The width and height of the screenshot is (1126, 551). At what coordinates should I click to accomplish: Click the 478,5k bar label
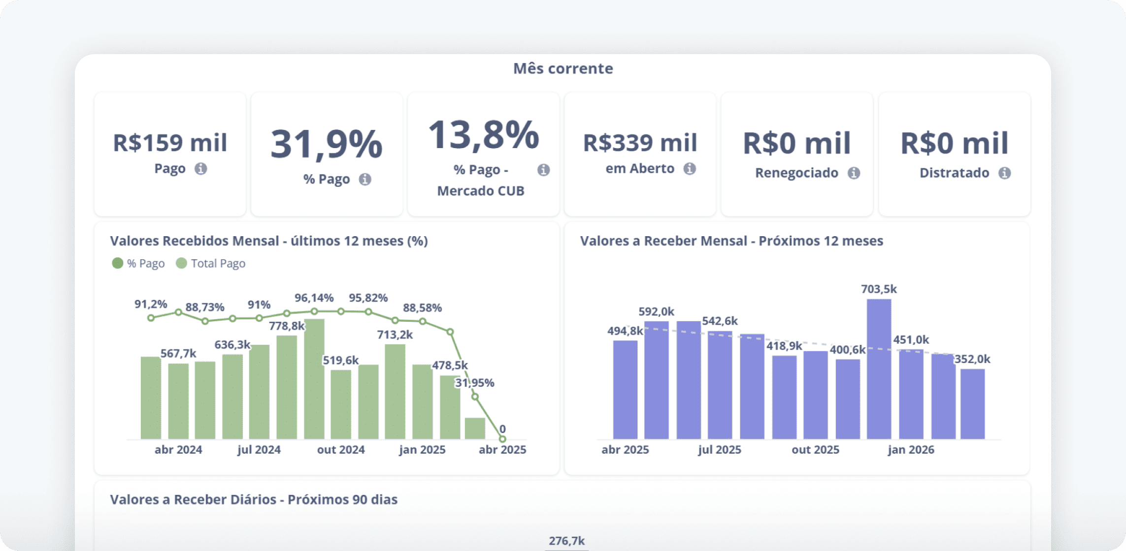450,365
